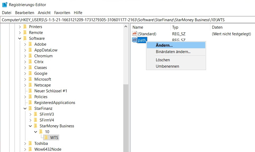255x152 pixels.
Task: Open the Ansicht menu
Action: coord(44,12)
